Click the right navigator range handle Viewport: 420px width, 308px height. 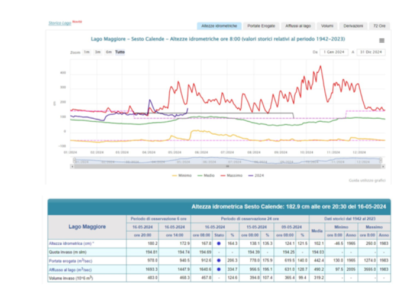click(x=380, y=160)
